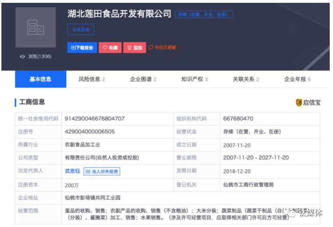Screen dimensions: 333x227
Task: Open the 企业图谱 tab
Action: tap(143, 79)
